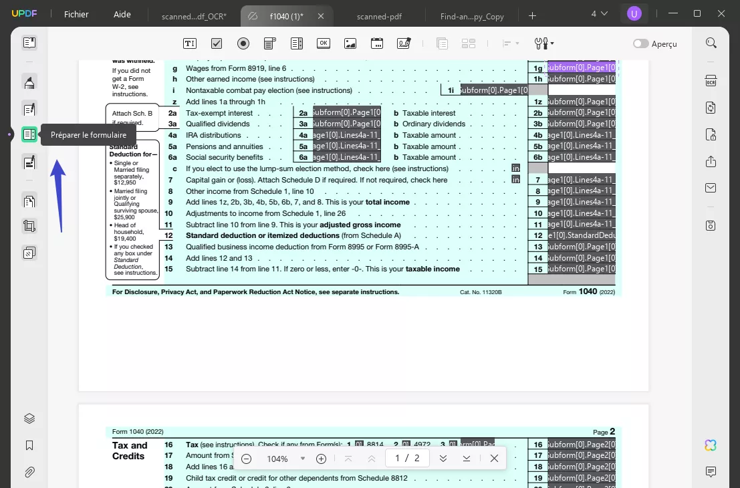Expand the open documents counter dropdown
740x488 pixels.
(x=598, y=13)
